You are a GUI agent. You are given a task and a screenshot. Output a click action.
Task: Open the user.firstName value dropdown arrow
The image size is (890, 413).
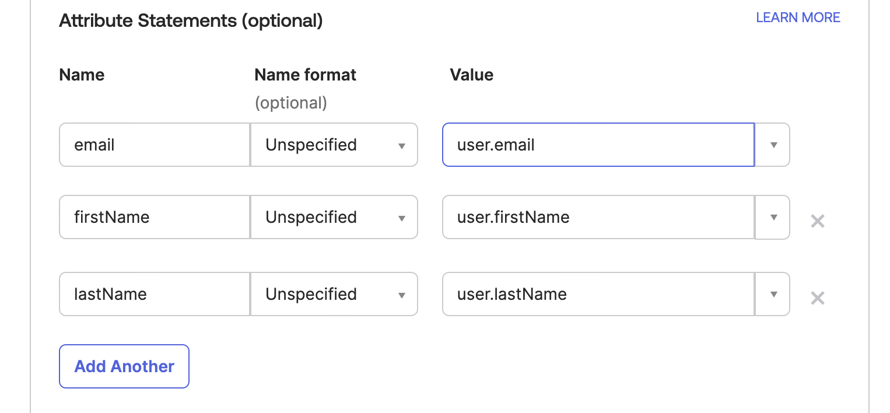click(772, 217)
